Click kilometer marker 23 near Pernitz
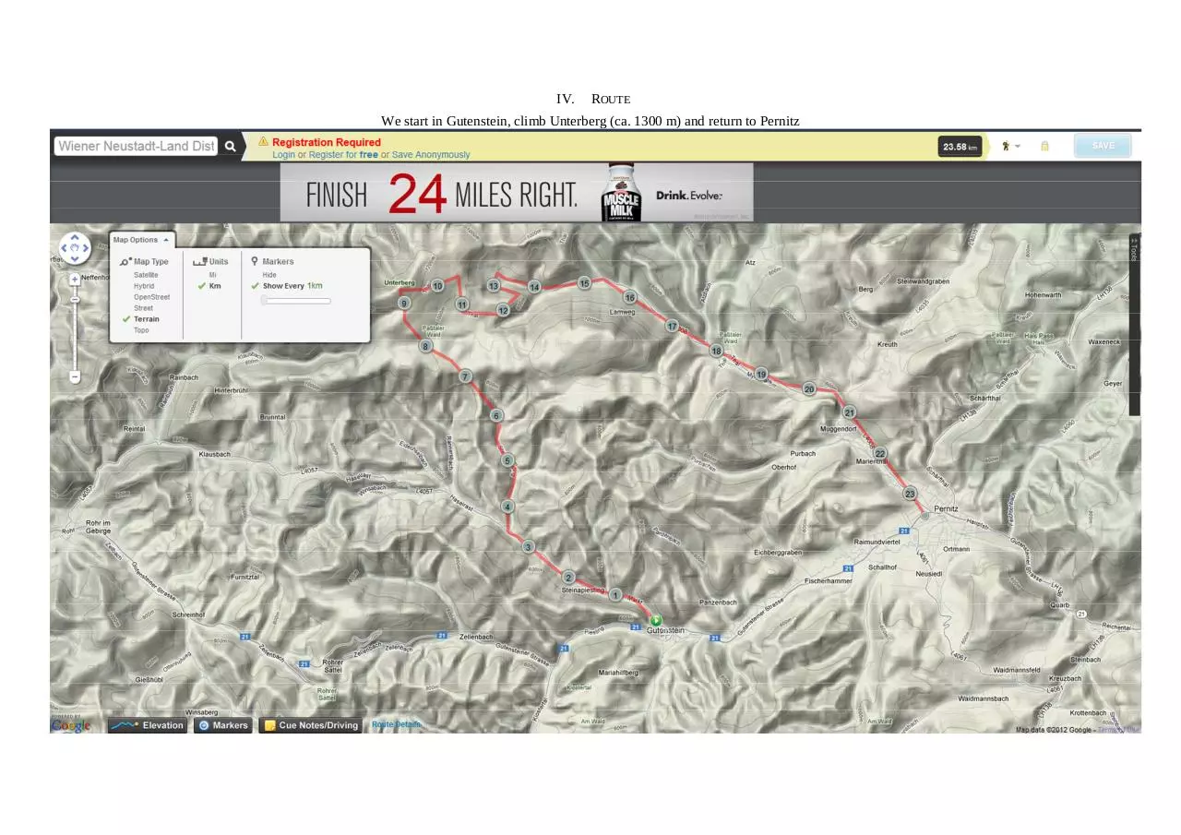Viewport: 1181px width, 835px height. pyautogui.click(x=910, y=494)
